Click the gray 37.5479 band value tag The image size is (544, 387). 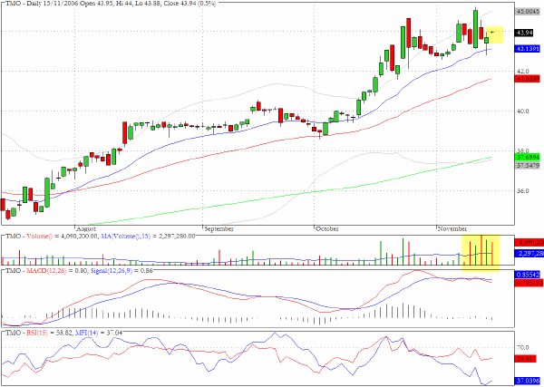click(528, 166)
